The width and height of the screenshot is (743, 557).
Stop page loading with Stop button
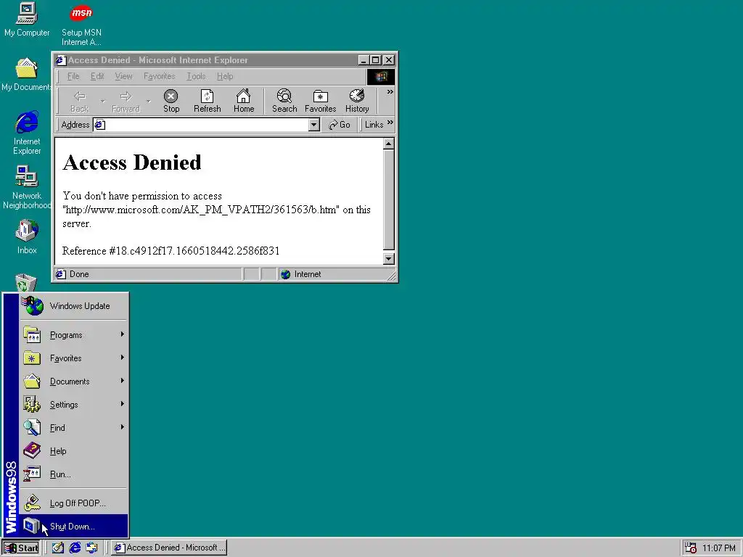point(171,102)
